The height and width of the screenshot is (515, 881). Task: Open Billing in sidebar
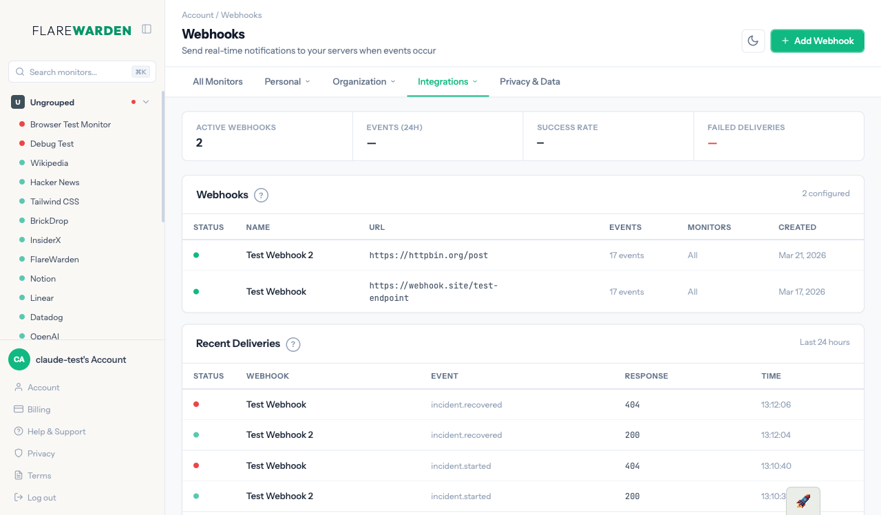click(39, 410)
